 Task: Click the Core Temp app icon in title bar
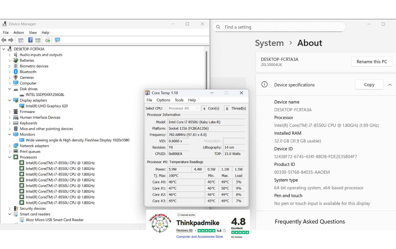click(147, 93)
